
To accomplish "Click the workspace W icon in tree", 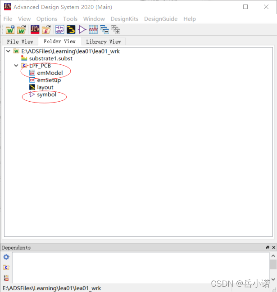I will pyautogui.click(x=16, y=51).
